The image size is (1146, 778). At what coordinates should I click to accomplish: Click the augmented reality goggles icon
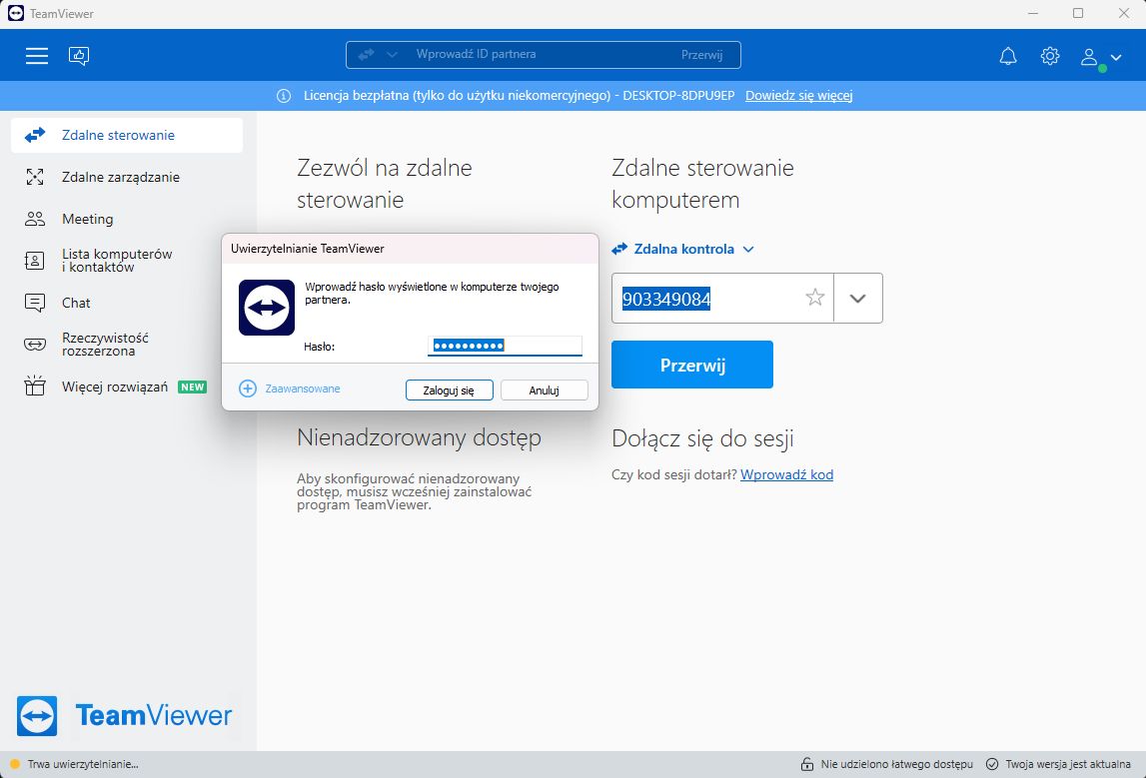pos(35,345)
